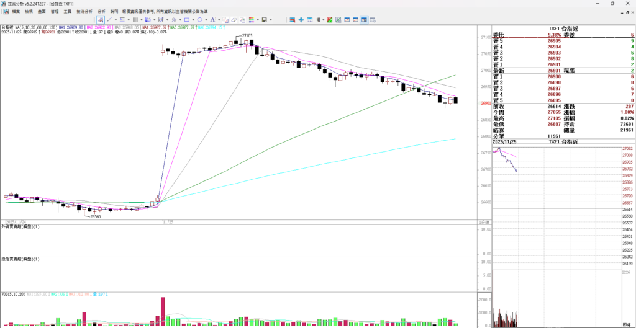Select the trend line drawing tool
The width and height of the screenshot is (636, 328).
(109, 20)
